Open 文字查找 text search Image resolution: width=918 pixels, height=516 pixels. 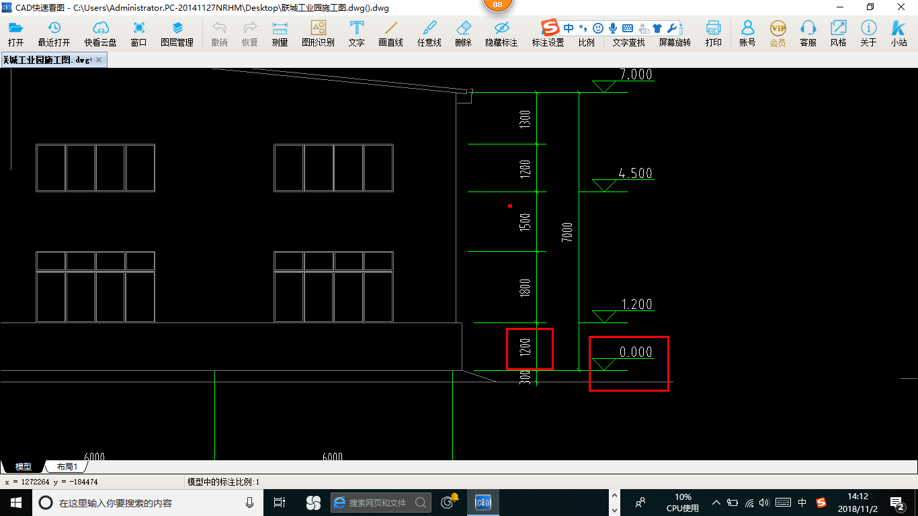pyautogui.click(x=628, y=42)
